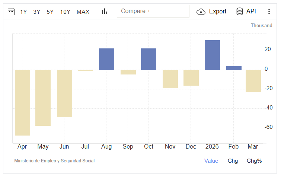Click the blue August bar

click(x=106, y=59)
